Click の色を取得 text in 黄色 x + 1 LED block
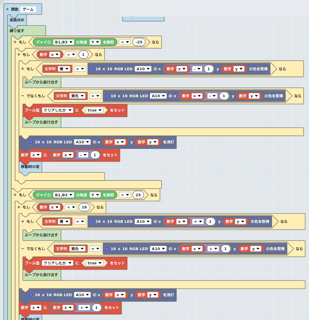The height and width of the screenshot is (320, 309). [x=275, y=249]
